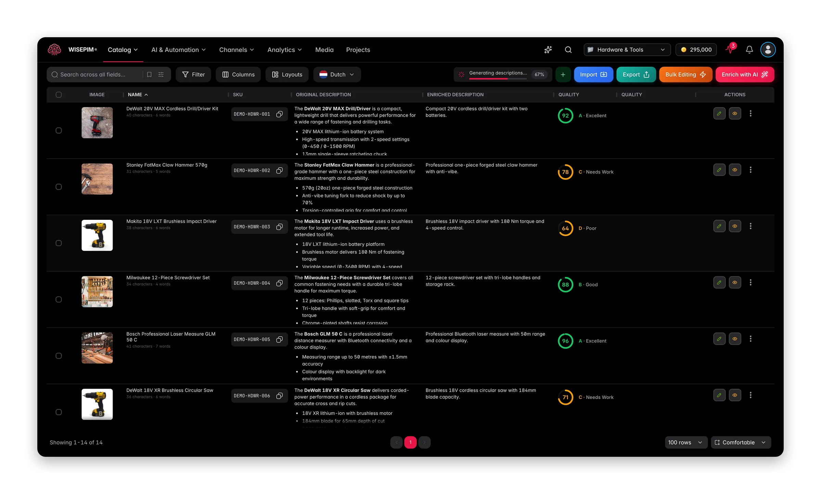This screenshot has height=494, width=821.
Task: Click the WisePIM brain logo
Action: pos(54,50)
